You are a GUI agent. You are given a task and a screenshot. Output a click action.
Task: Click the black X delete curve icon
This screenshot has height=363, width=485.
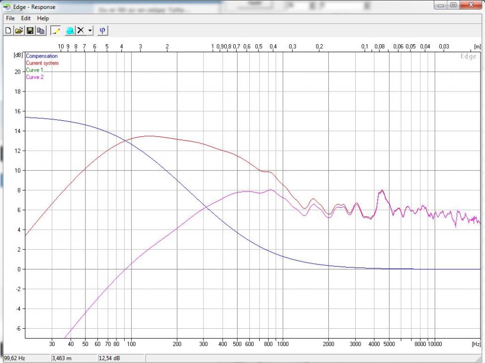[81, 31]
